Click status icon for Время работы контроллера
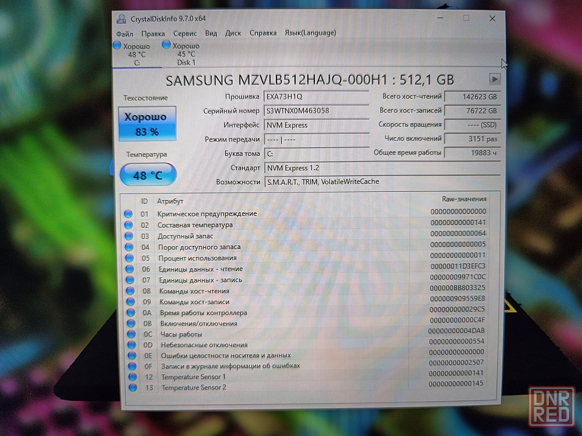 [131, 313]
